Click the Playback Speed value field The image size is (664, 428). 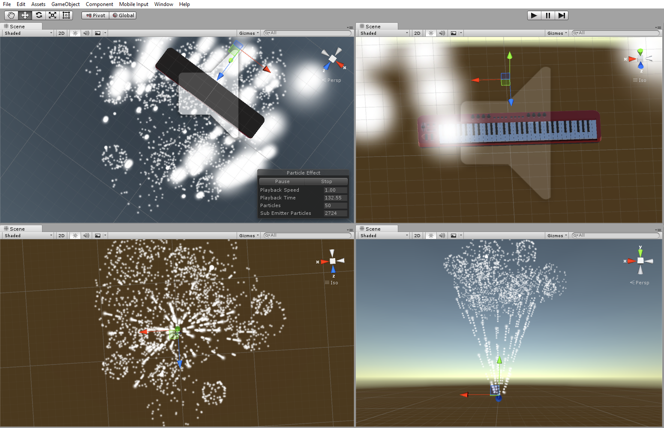[335, 190]
